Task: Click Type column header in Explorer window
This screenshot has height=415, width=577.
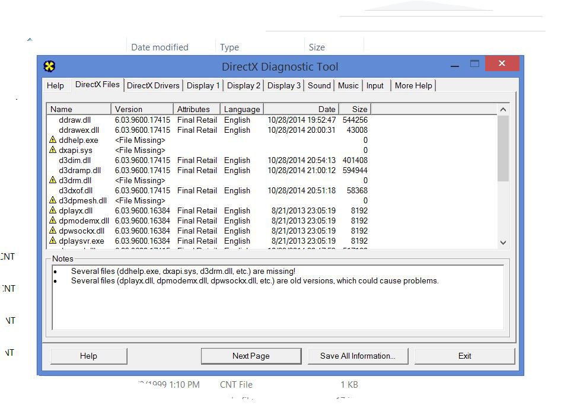Action: click(x=229, y=47)
